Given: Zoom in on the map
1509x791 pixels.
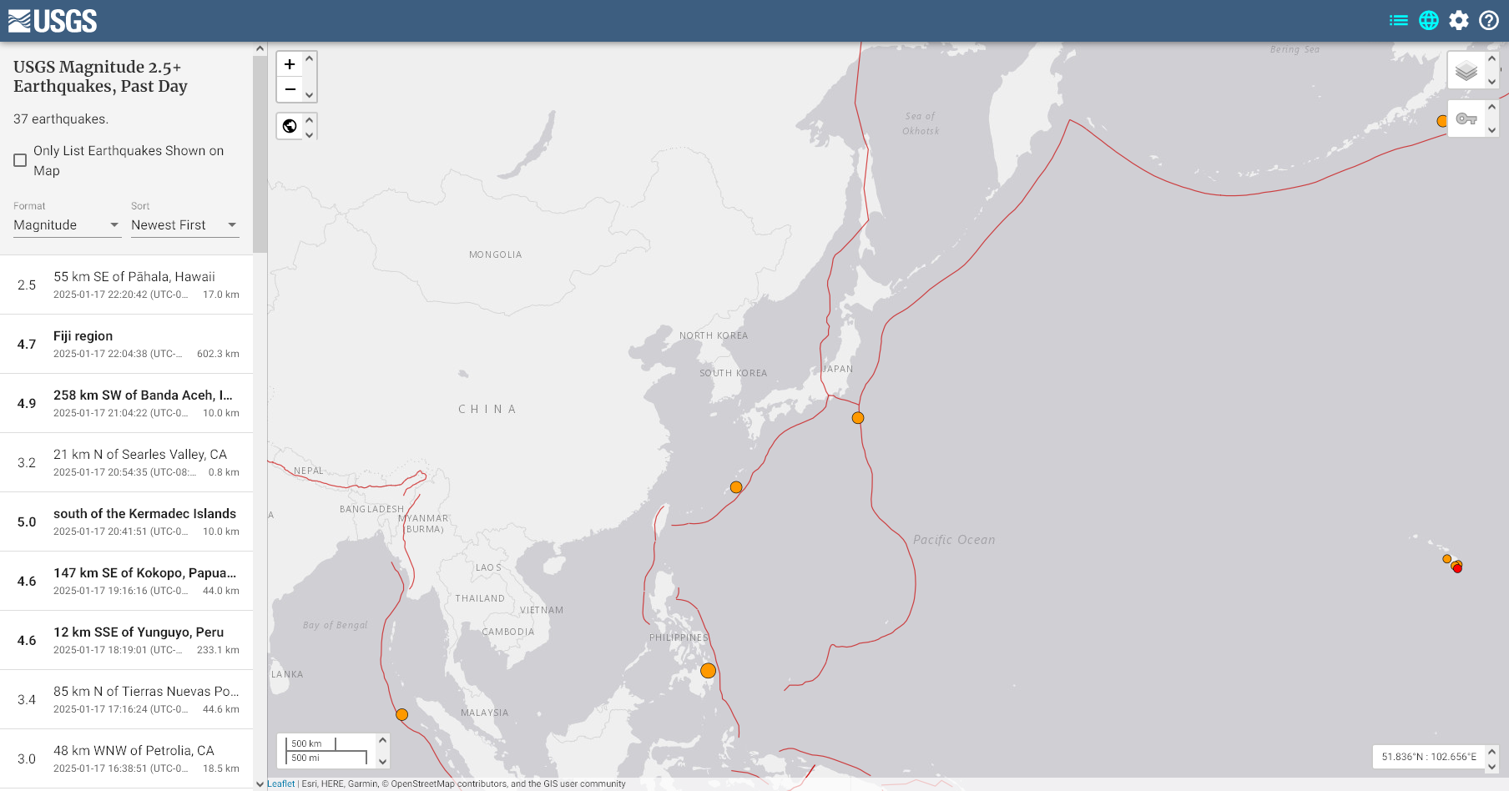Looking at the screenshot, I should (x=290, y=64).
